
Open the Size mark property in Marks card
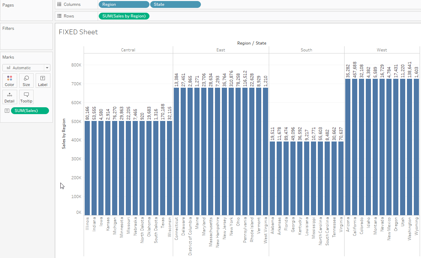pyautogui.click(x=26, y=81)
